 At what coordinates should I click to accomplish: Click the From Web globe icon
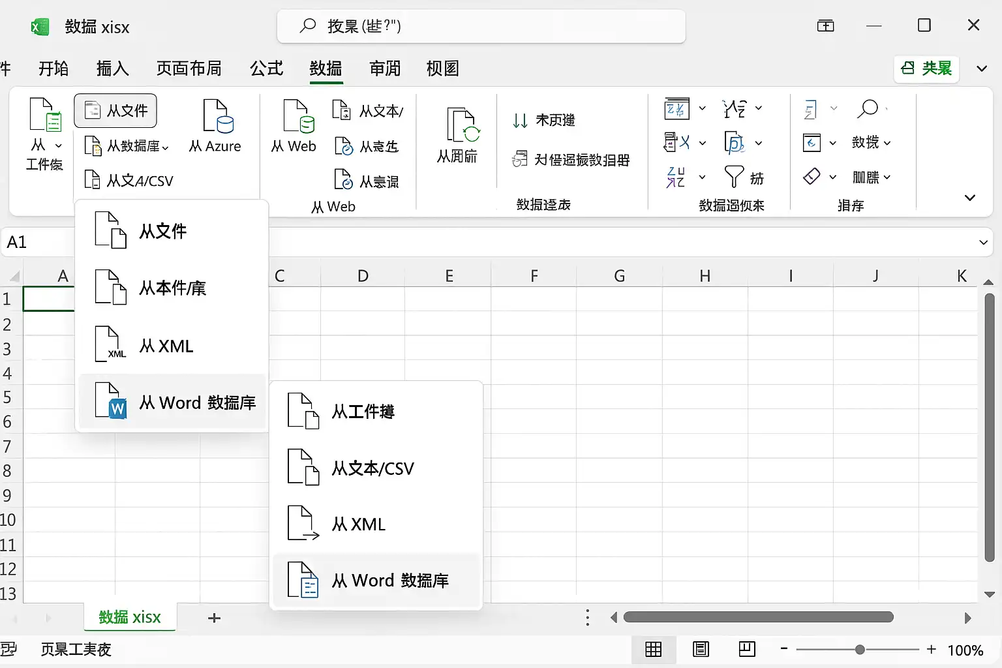(x=299, y=116)
